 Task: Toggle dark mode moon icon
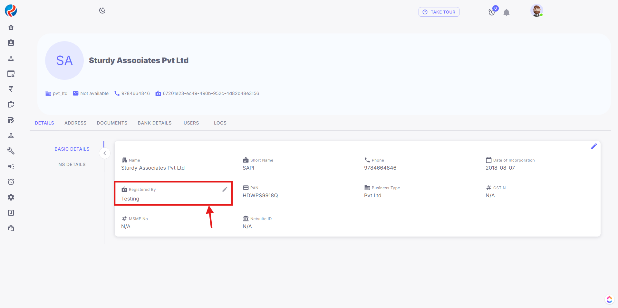coord(102,11)
